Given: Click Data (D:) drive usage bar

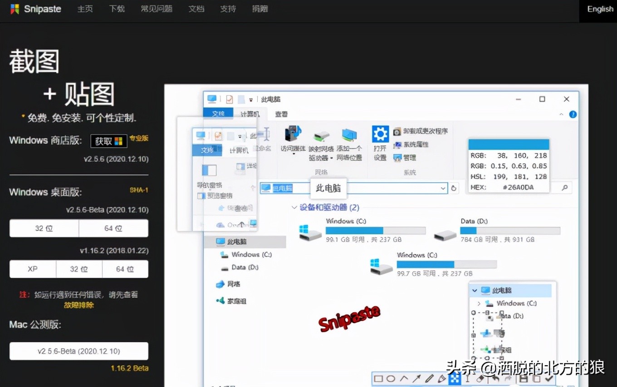Looking at the screenshot, I should pos(510,231).
